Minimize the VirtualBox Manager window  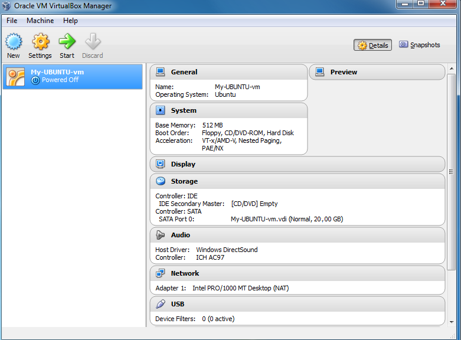coord(405,4)
